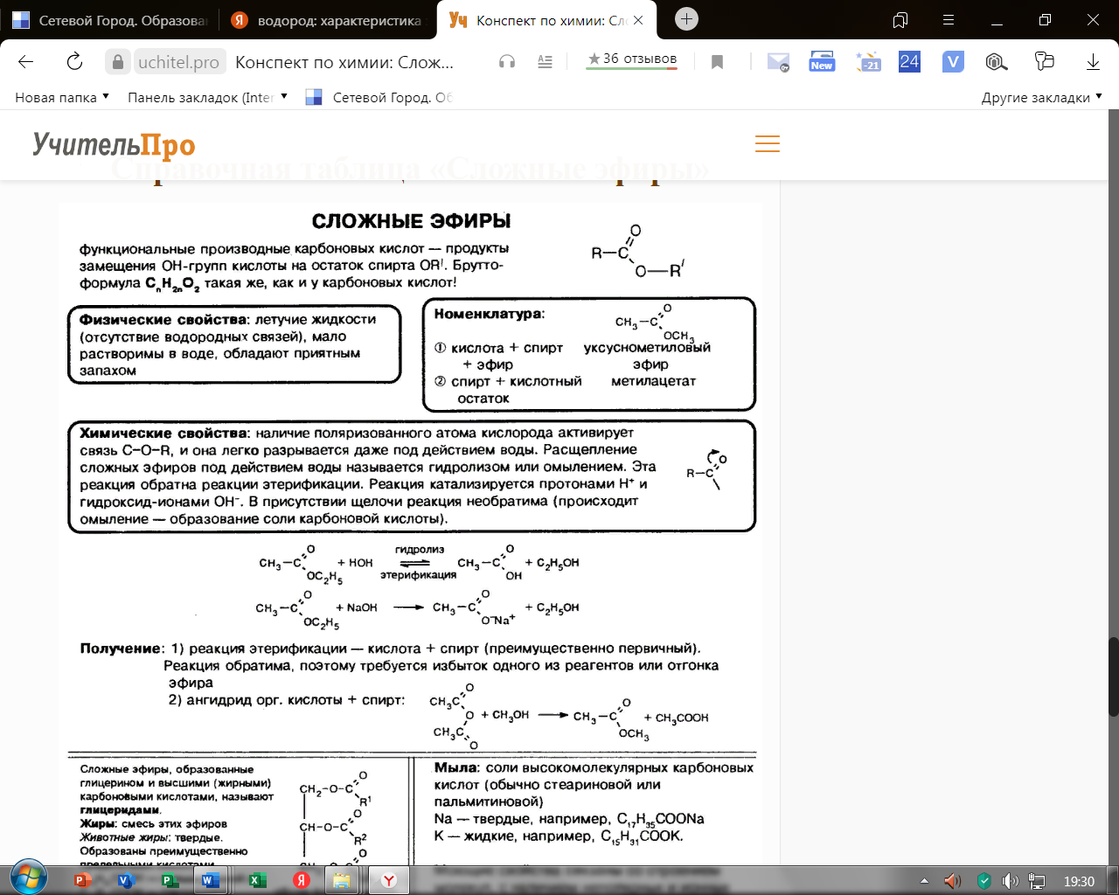
Task: Show hidden system tray icons
Action: tap(925, 881)
